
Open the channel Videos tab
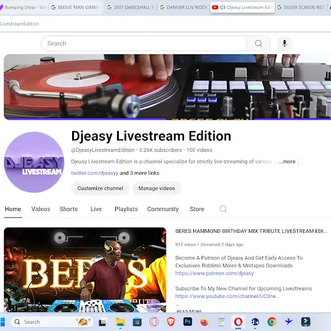(x=41, y=209)
